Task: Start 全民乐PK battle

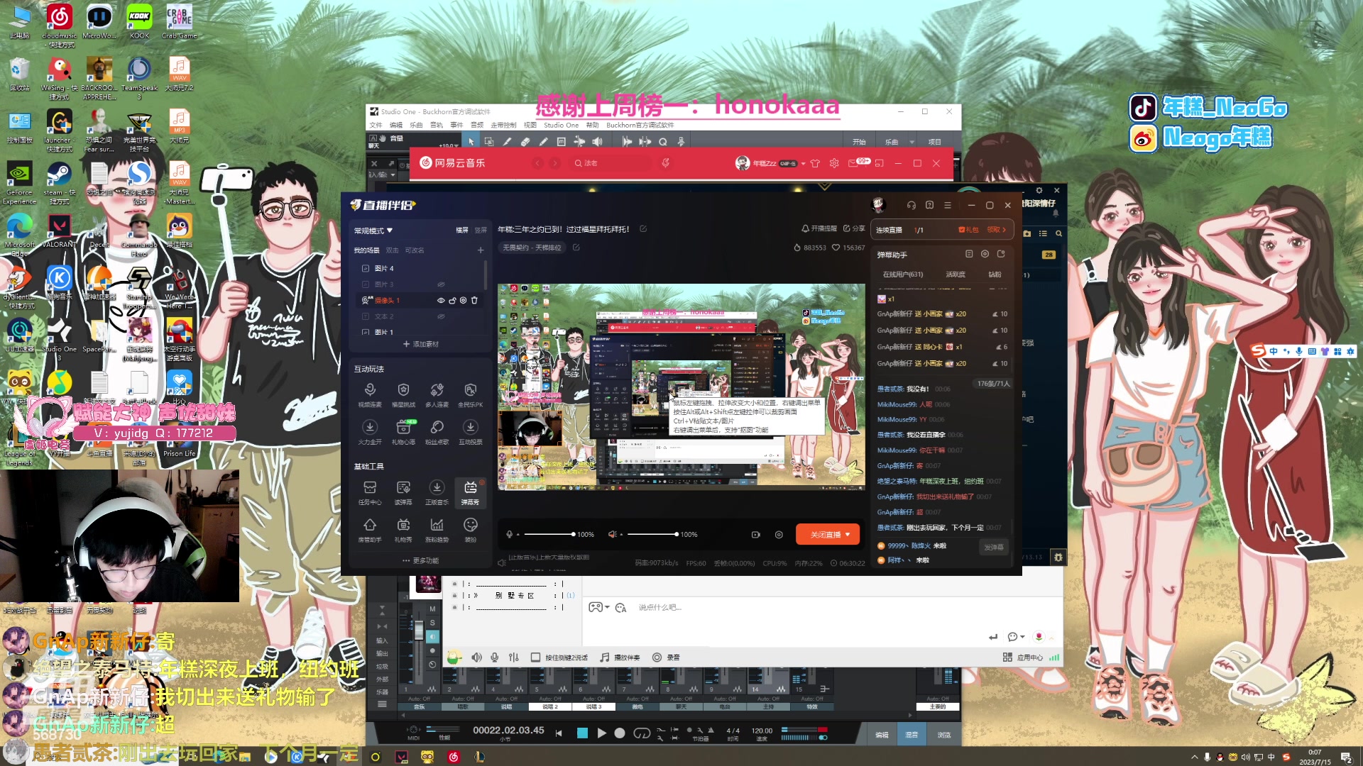Action: point(470,395)
